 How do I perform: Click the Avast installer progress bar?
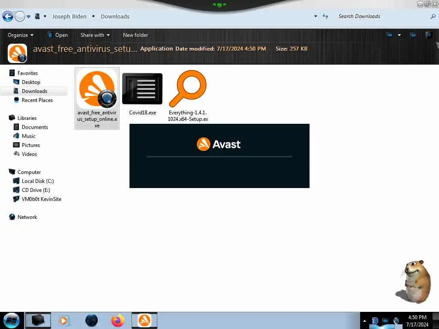tap(219, 157)
